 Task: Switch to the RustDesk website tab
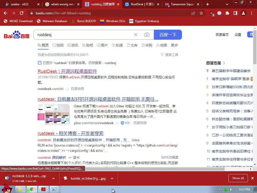click(x=142, y=4)
